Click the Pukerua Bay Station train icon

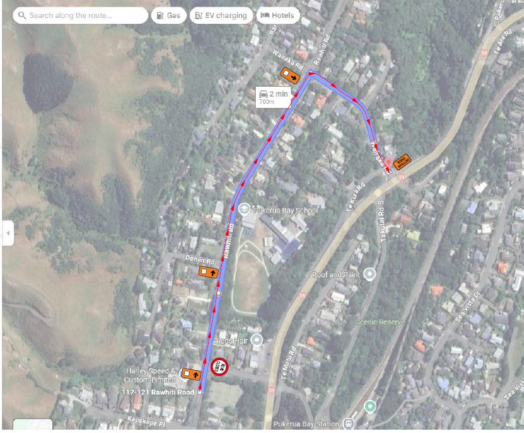tap(348, 424)
